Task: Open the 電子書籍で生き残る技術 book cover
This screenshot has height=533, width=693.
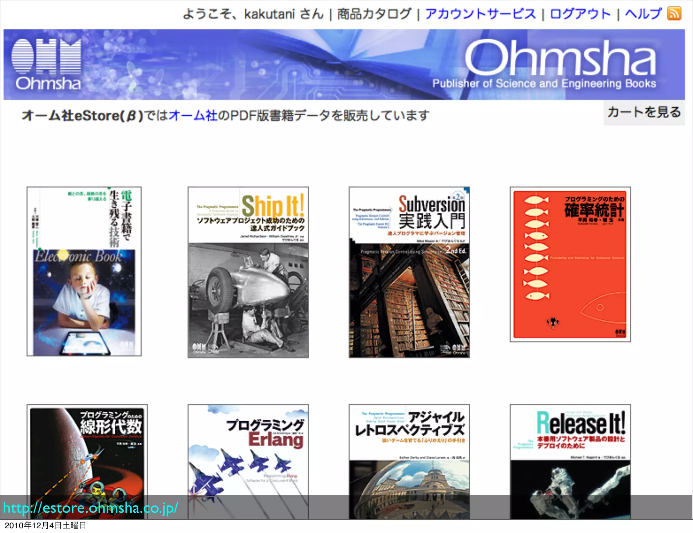Action: pos(84,271)
